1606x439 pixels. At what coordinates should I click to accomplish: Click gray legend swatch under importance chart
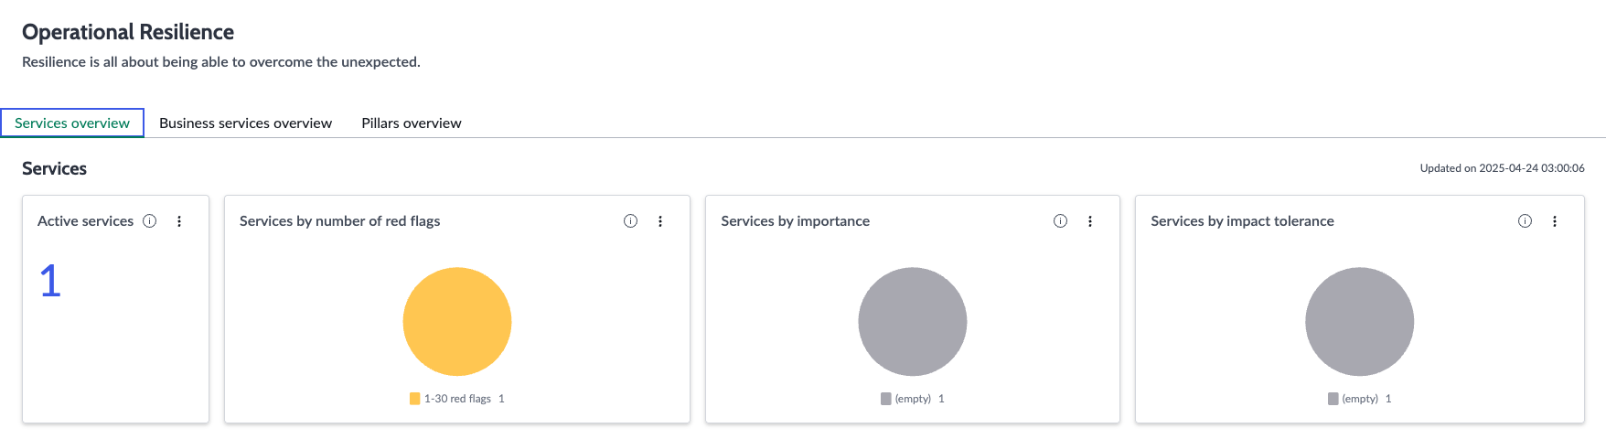(886, 399)
